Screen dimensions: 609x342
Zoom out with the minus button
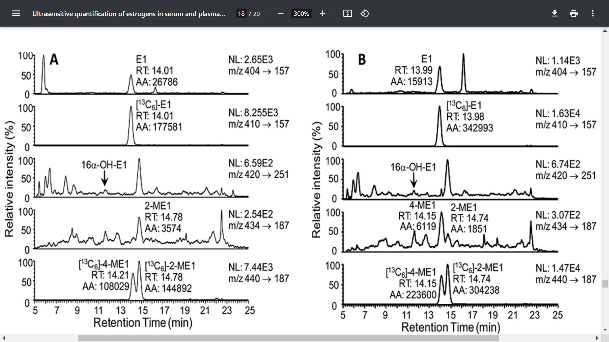coord(280,13)
